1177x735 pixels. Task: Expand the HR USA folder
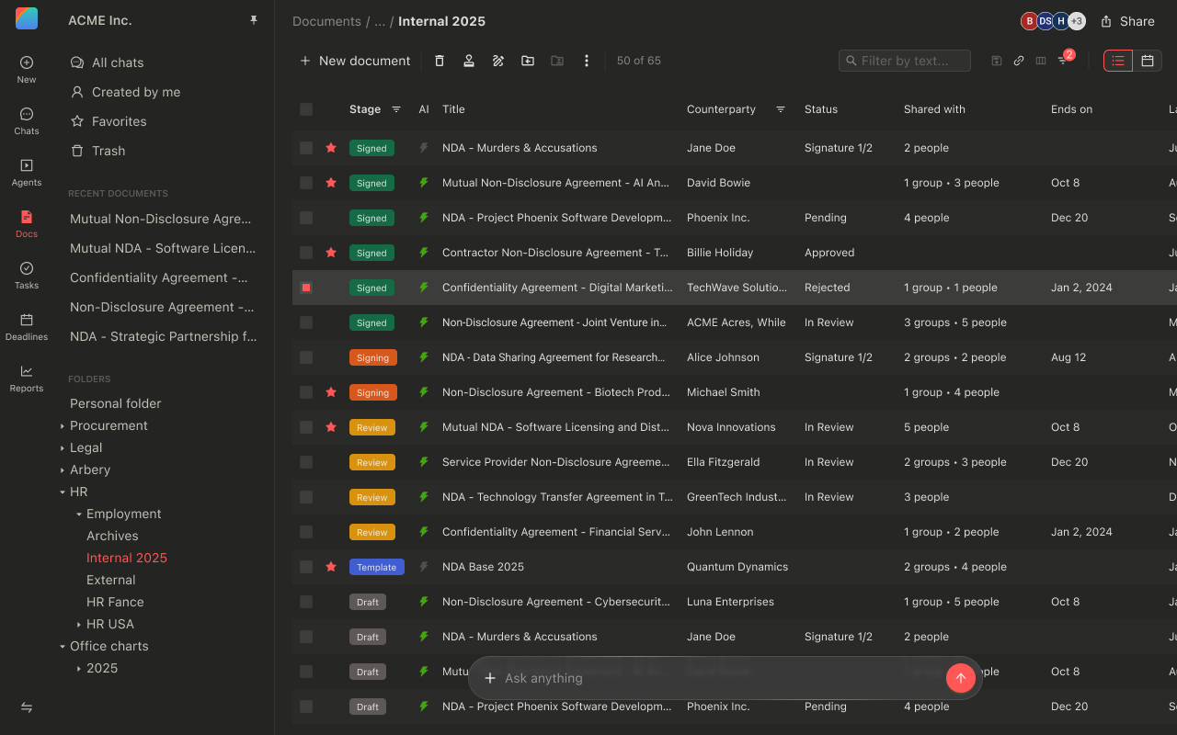(x=79, y=624)
